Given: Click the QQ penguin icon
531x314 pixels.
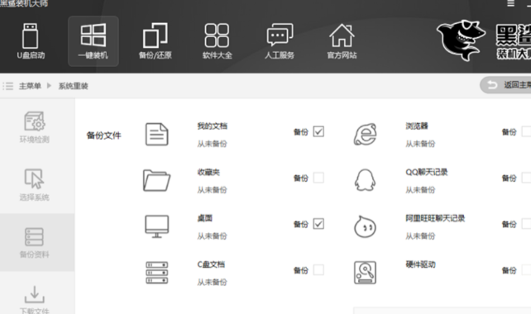Looking at the screenshot, I should 365,180.
